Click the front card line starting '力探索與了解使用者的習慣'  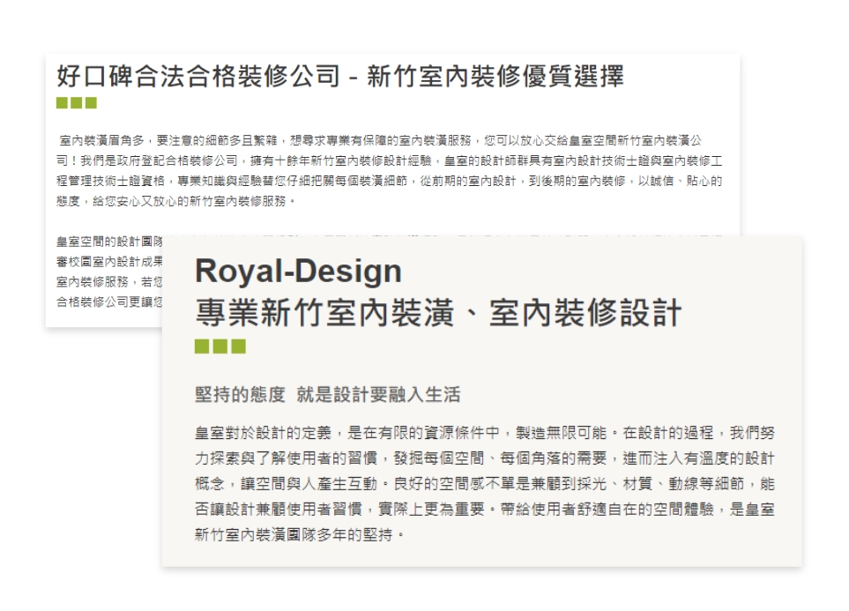point(485,458)
